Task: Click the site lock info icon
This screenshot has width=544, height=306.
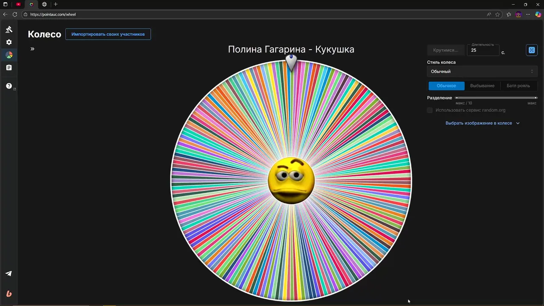Action: pyautogui.click(x=25, y=14)
